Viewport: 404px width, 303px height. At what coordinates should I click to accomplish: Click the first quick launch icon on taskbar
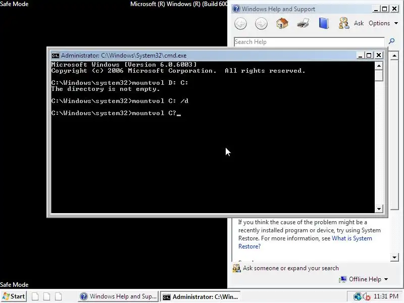pos(35,296)
